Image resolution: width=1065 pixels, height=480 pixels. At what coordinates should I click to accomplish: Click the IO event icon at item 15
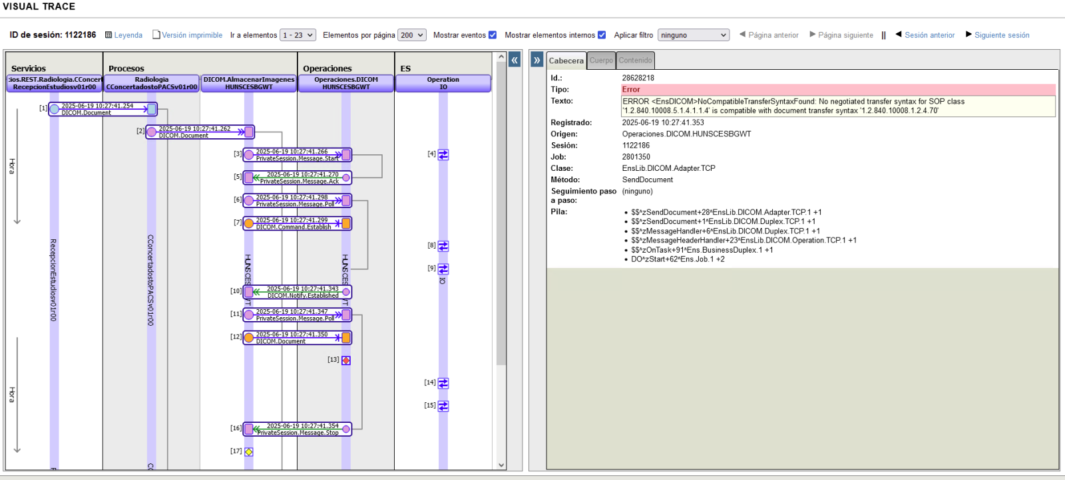(443, 406)
